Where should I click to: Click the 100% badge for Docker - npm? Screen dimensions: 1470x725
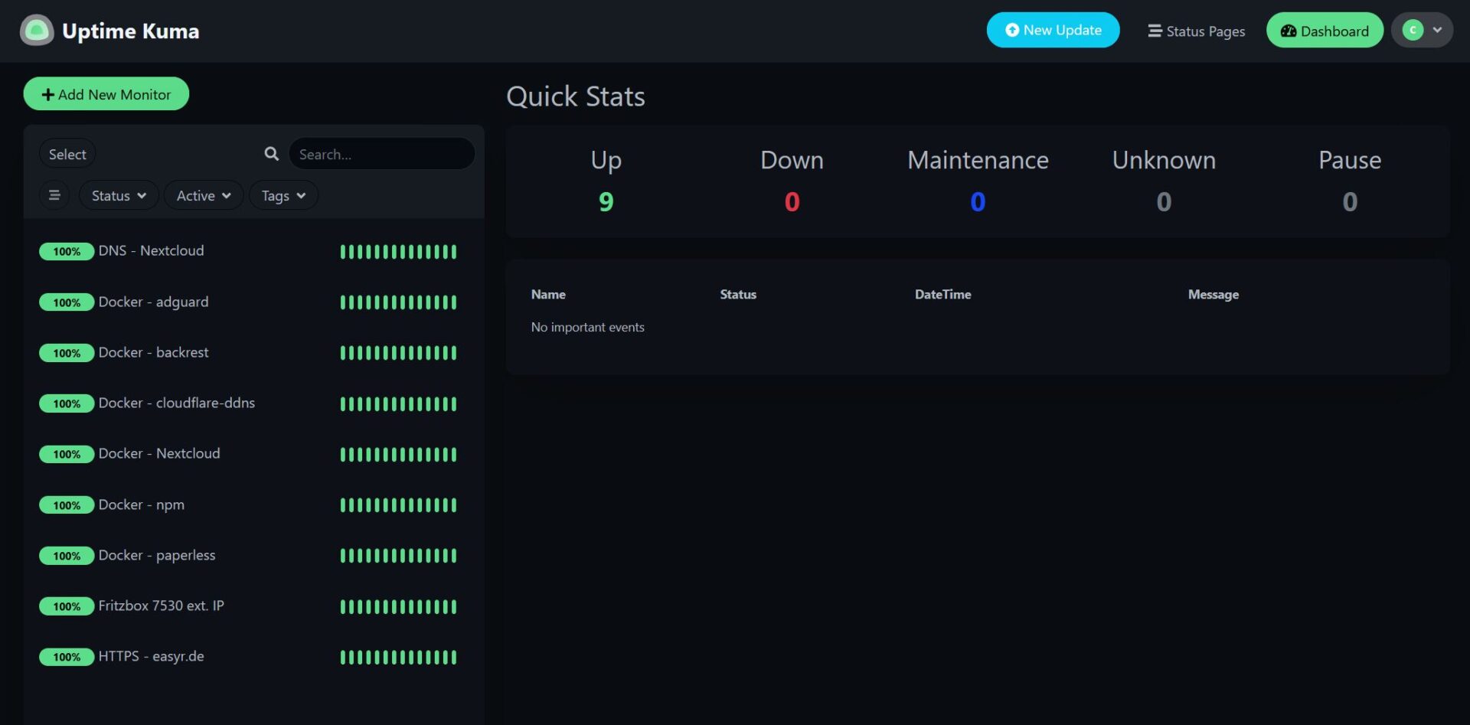67,505
